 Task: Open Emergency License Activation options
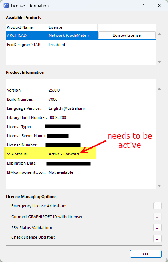tap(157, 206)
